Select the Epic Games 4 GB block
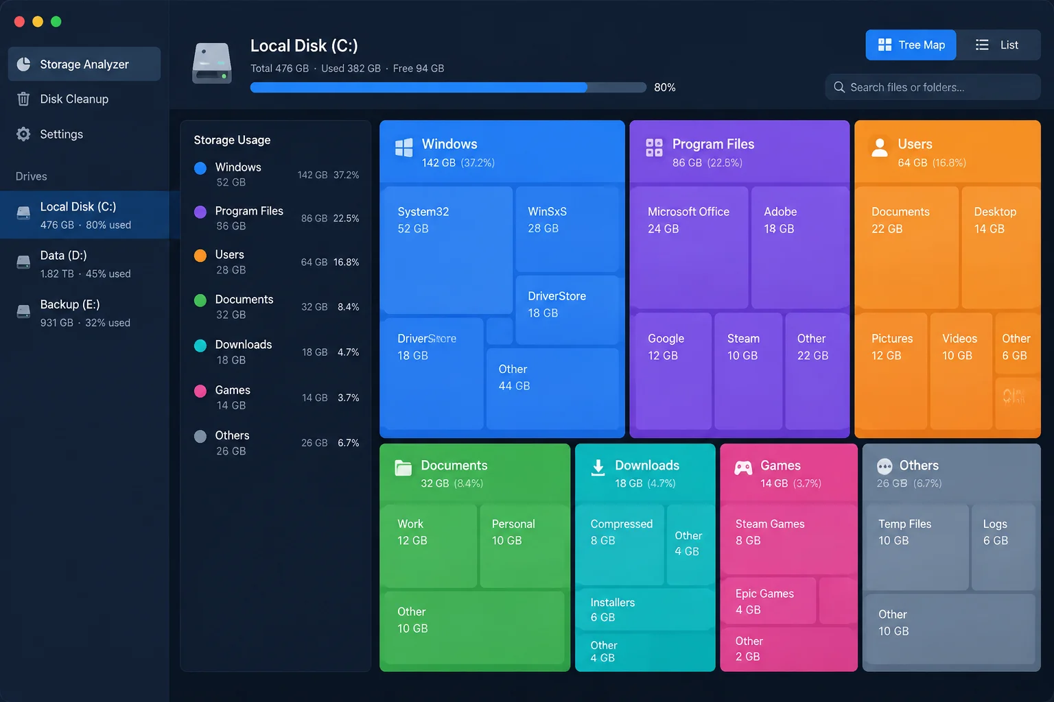Screen dimensions: 1054x702 pyautogui.click(x=769, y=601)
